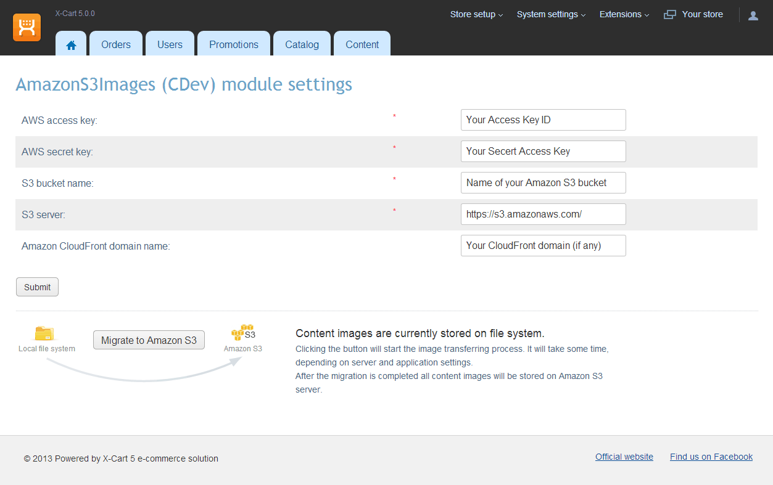Click the 'X-Cart 5.0.0' version text
773x485 pixels.
coord(75,14)
